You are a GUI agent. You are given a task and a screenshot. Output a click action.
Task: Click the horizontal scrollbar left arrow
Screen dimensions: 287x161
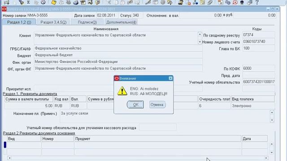click(x=9, y=158)
